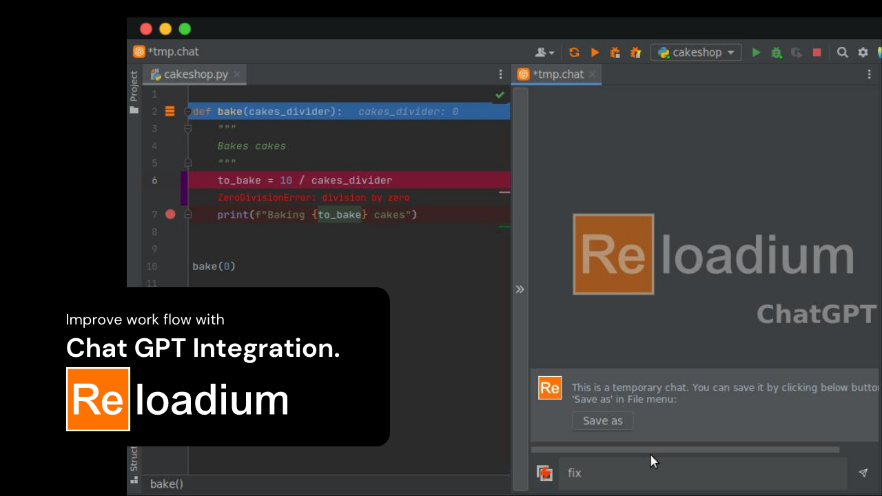Image resolution: width=882 pixels, height=496 pixels.
Task: Collapse the bake function fold on line 2
Action: coord(187,112)
